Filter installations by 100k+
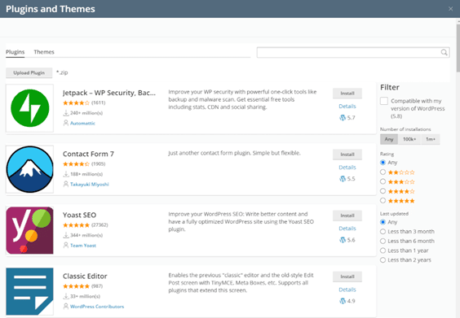Image resolution: width=460 pixels, height=318 pixels. (x=409, y=139)
